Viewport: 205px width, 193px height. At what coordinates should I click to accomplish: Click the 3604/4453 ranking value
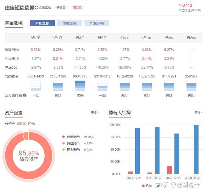(x=36, y=76)
